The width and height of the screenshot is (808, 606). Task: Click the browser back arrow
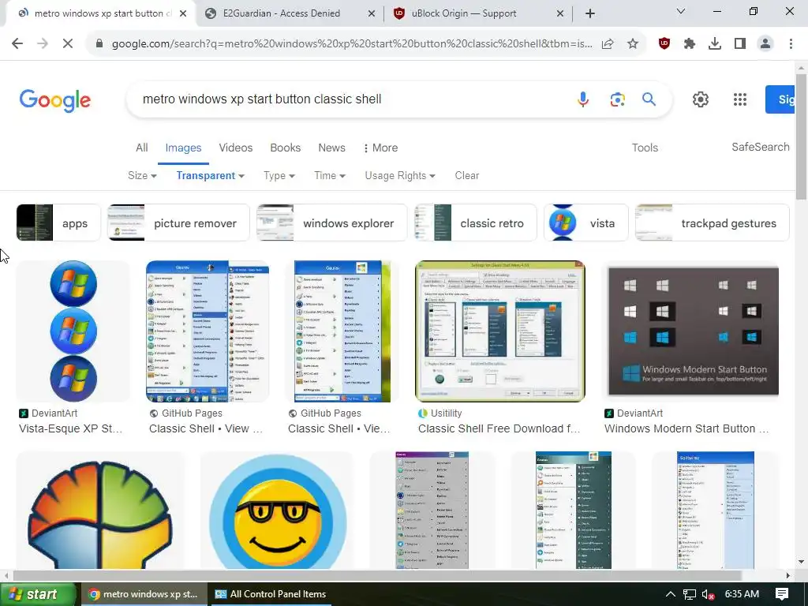[17, 44]
